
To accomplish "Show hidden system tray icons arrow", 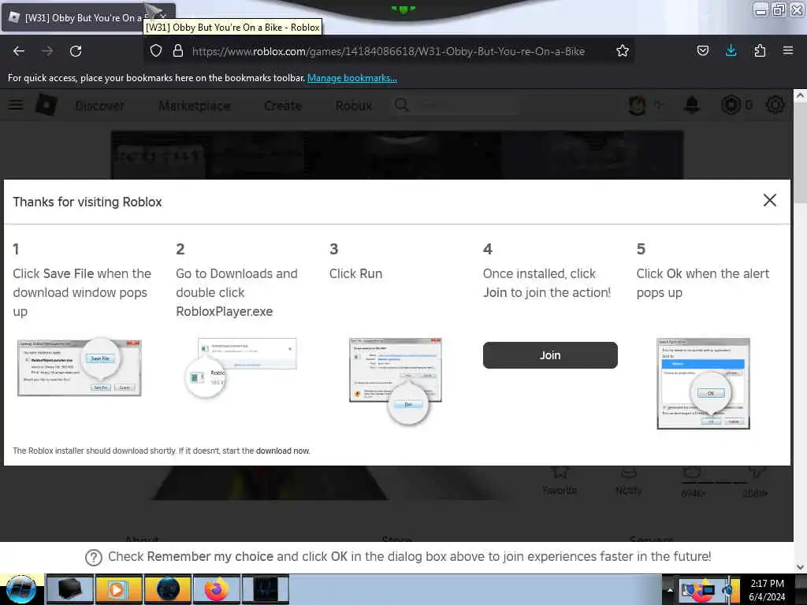I will (670, 590).
